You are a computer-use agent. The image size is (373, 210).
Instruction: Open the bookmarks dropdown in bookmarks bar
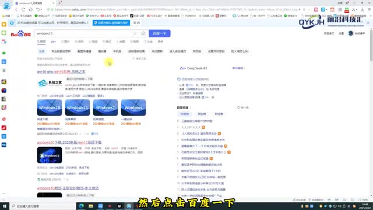coord(7,16)
